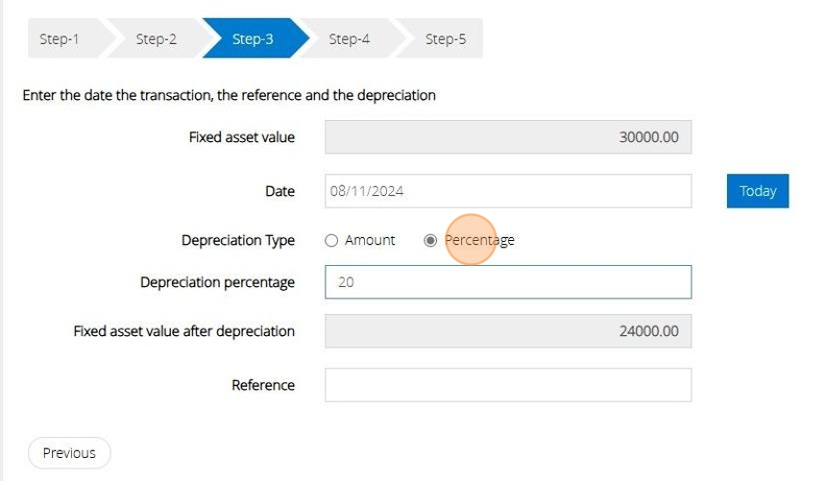Go to the Step-1 wizard tab
The height and width of the screenshot is (481, 826).
pyautogui.click(x=60, y=39)
